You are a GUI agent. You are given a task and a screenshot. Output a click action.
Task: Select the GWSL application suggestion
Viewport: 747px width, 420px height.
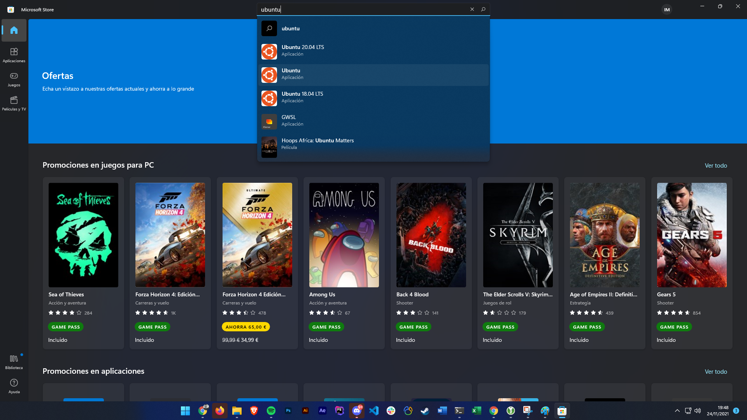[x=373, y=121]
